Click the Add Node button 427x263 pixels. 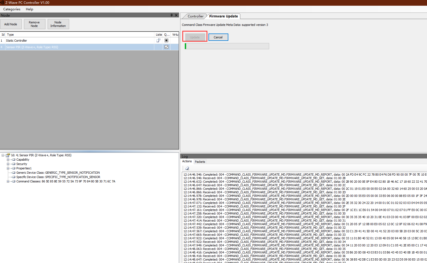pyautogui.click(x=11, y=24)
